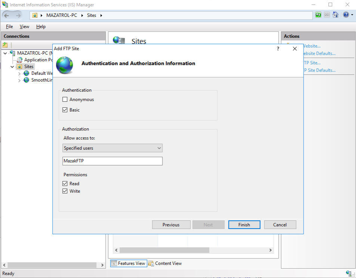Click the Sites folder icon in tree
356x278 pixels.
pyautogui.click(x=20, y=67)
